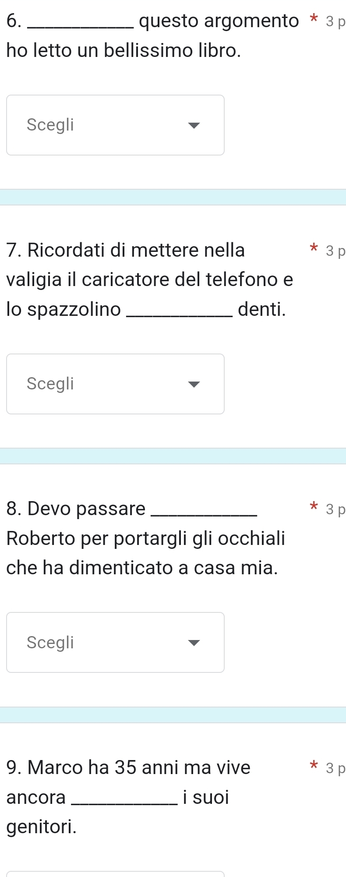346x877 pixels.
Task: Click the dropdown arrow under question 6
Action: coord(193,125)
